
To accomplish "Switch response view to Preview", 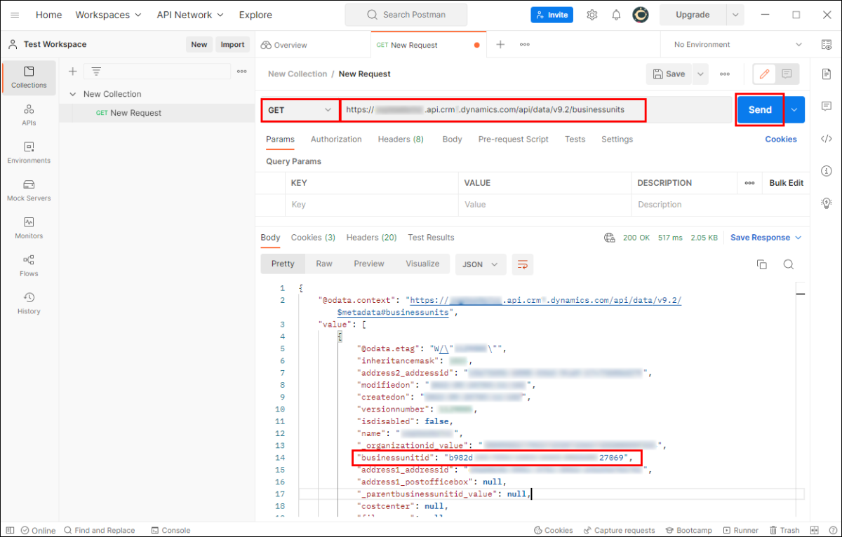I will tap(369, 264).
